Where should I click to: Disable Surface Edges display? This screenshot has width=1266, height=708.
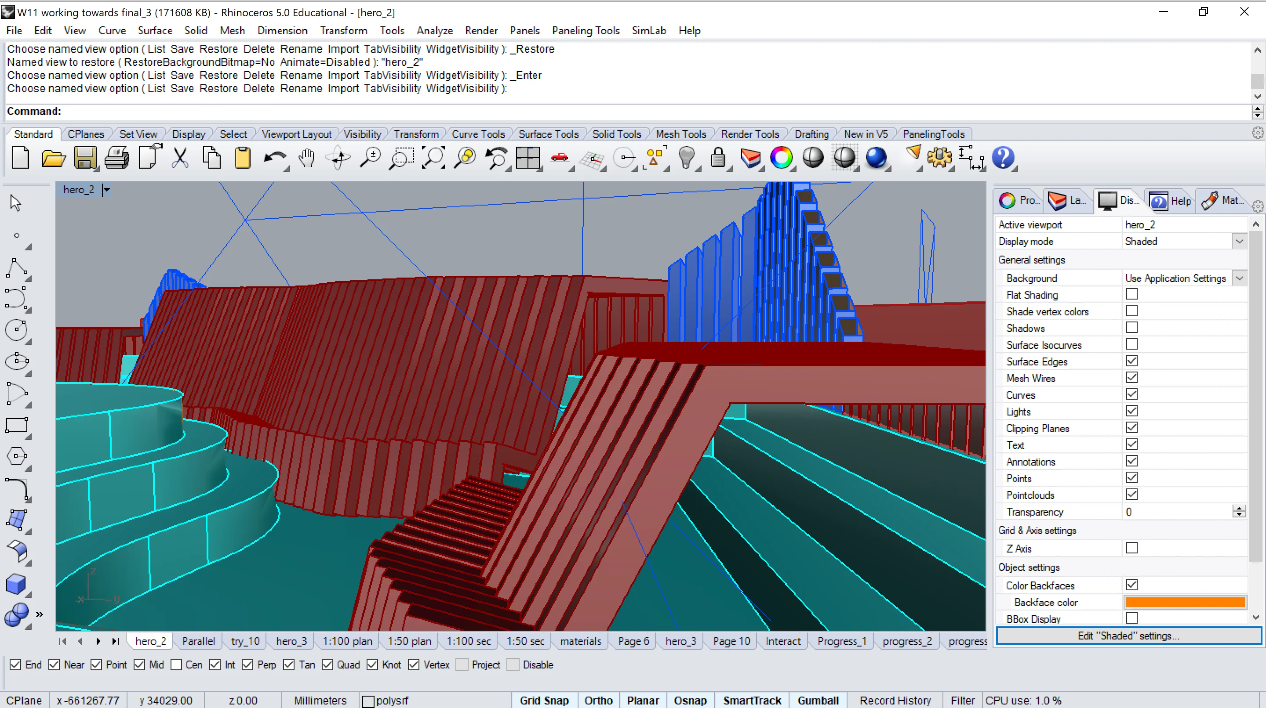(x=1132, y=361)
